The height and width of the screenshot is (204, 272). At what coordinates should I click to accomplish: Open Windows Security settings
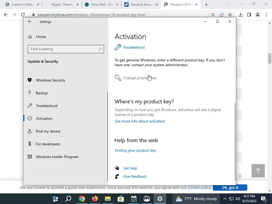click(50, 80)
